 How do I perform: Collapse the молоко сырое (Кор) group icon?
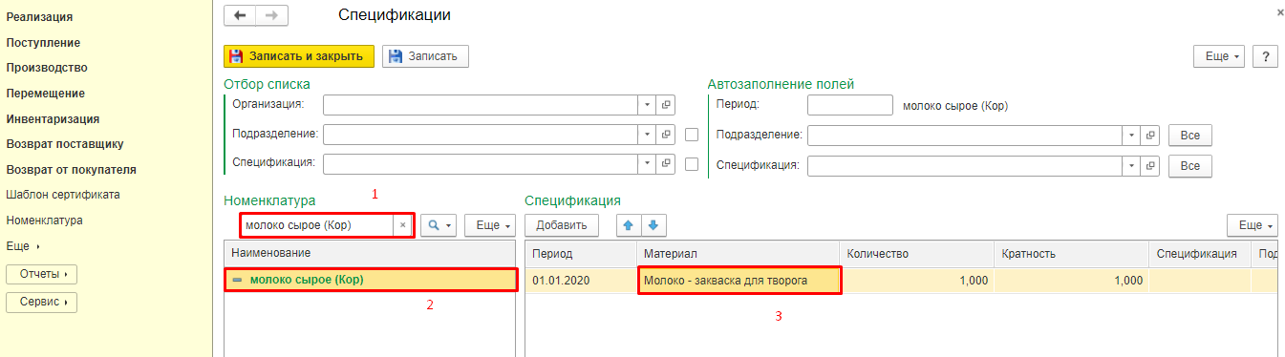(237, 280)
